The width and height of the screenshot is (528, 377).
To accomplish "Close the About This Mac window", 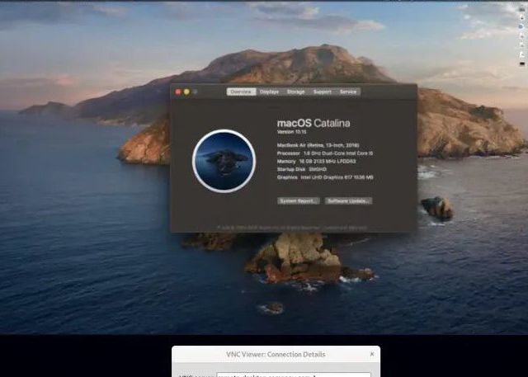I will [178, 92].
